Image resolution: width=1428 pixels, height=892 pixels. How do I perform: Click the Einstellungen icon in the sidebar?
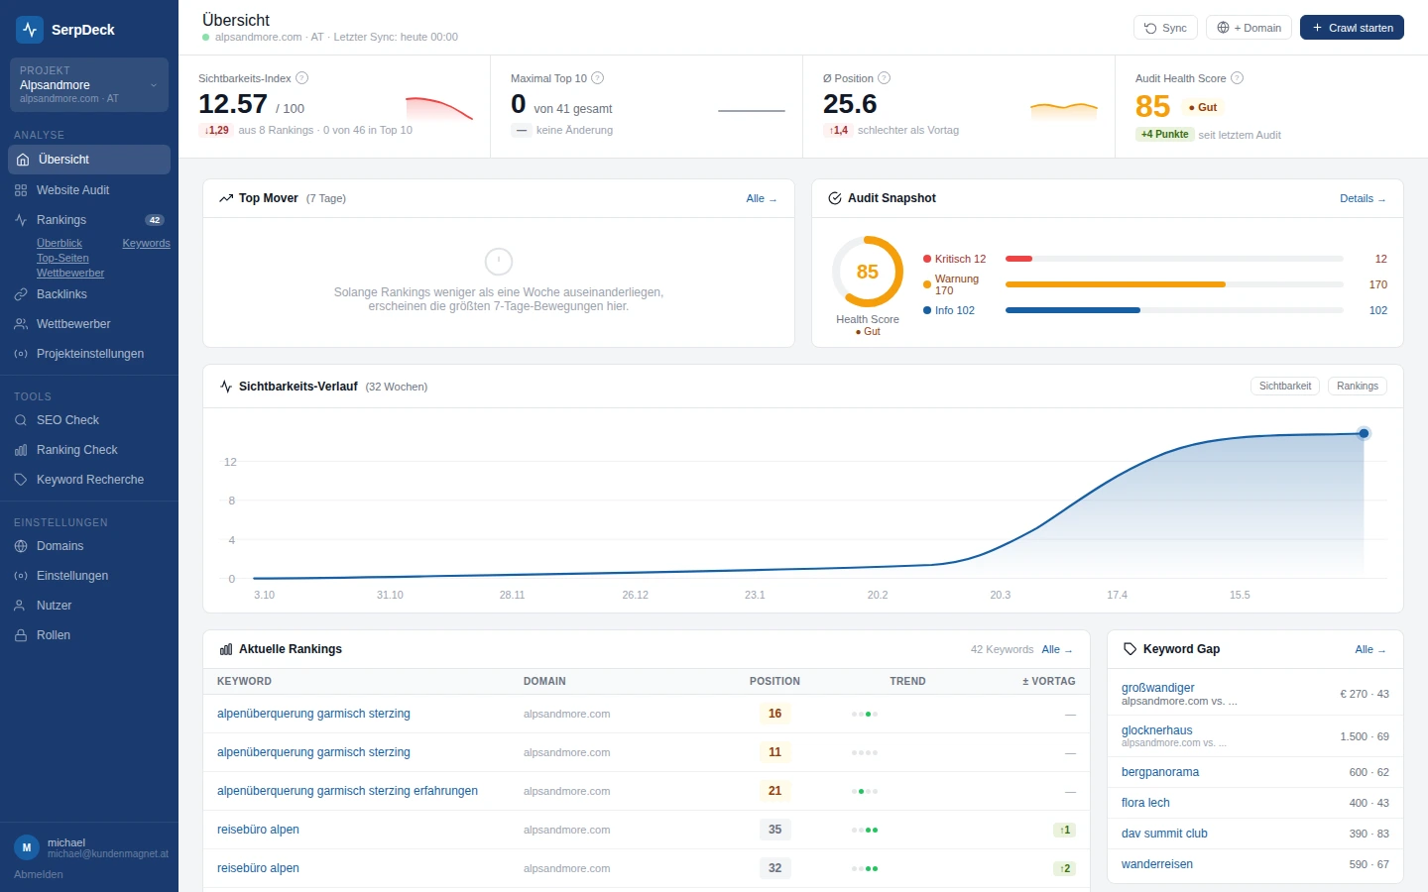(21, 576)
